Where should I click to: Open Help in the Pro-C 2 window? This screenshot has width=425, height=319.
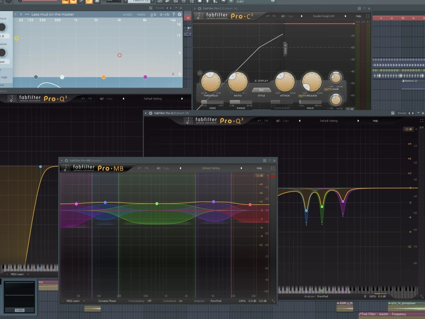click(x=358, y=16)
